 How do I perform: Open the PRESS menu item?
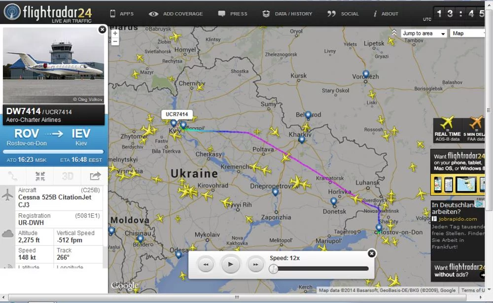coord(233,14)
